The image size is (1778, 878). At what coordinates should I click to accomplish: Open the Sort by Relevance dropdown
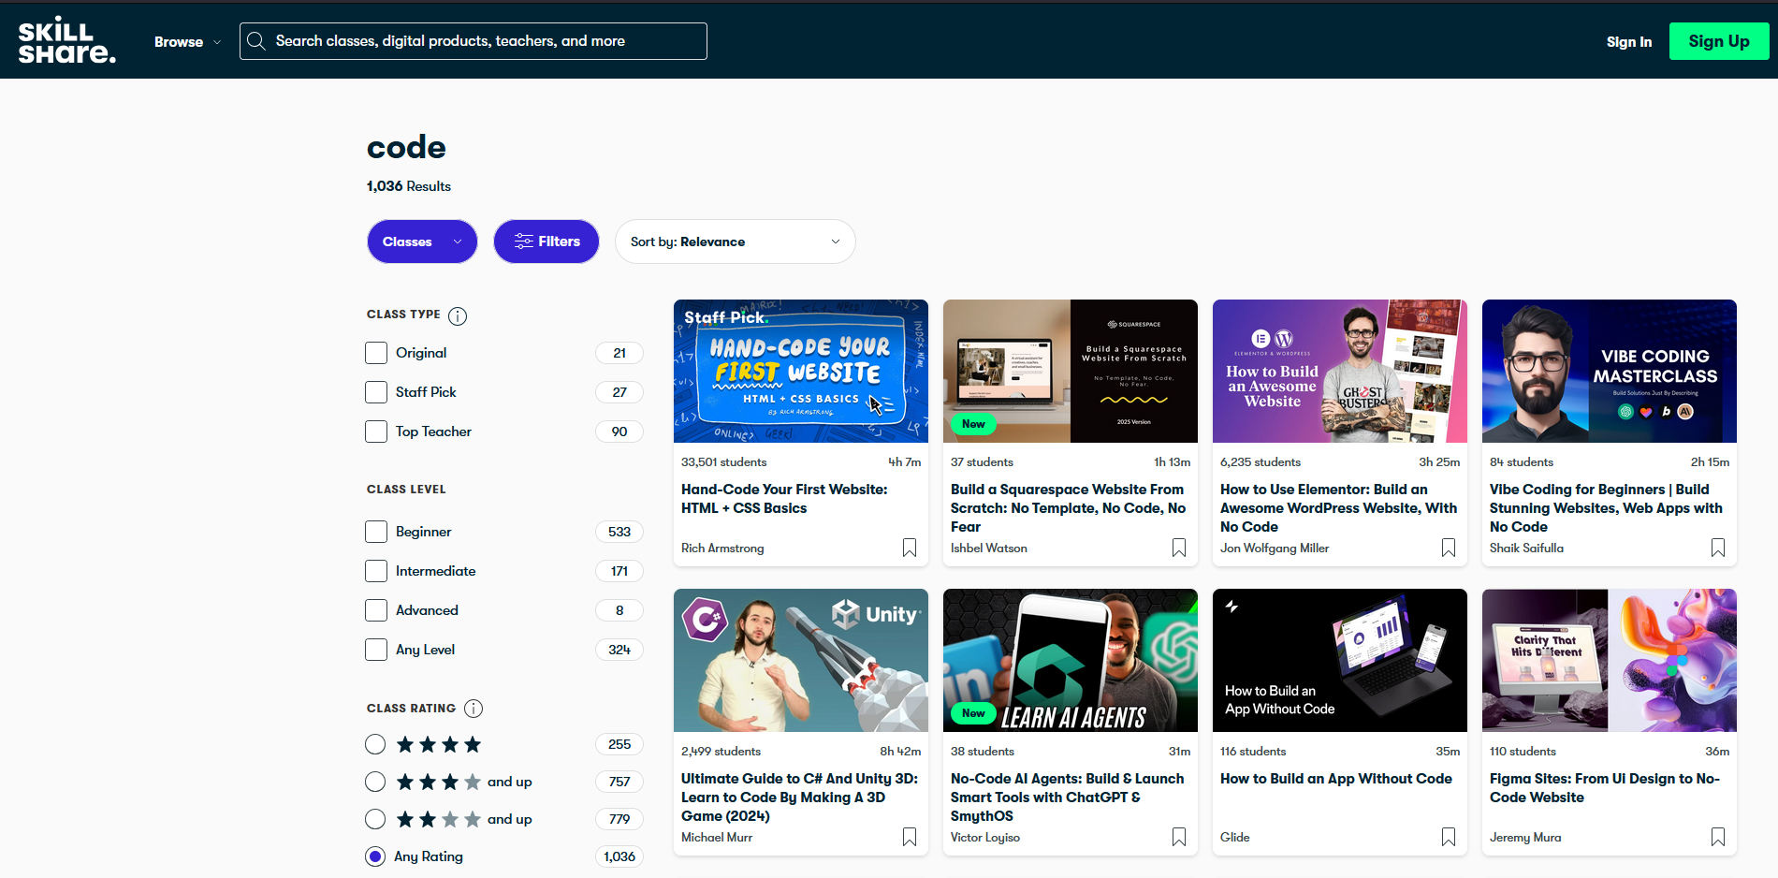(736, 241)
